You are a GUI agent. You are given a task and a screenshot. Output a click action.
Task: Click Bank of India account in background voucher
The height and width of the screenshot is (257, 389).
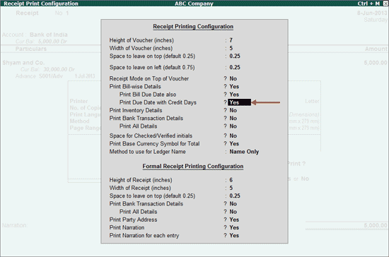pyautogui.click(x=49, y=35)
